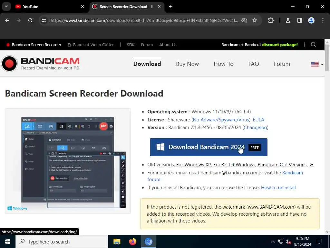Expand the US flag language dropdown
This screenshot has height=248, width=330.
(317, 64)
